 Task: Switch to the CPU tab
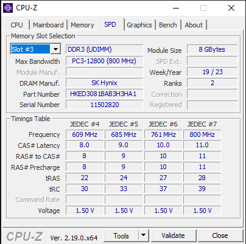point(16,25)
